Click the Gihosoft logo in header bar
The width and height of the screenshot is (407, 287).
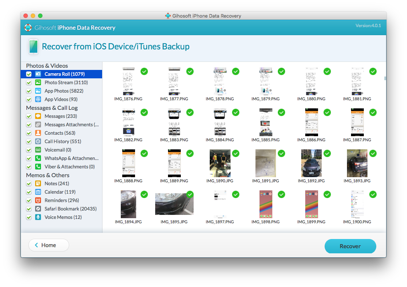coord(28,27)
